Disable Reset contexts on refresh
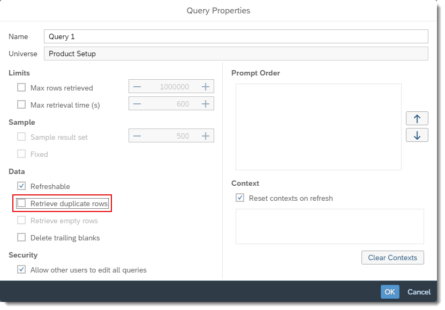 [x=240, y=198]
